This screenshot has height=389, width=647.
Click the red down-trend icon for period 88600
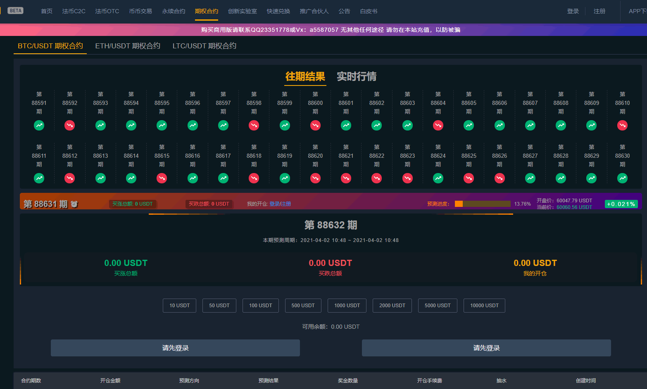tap(315, 125)
